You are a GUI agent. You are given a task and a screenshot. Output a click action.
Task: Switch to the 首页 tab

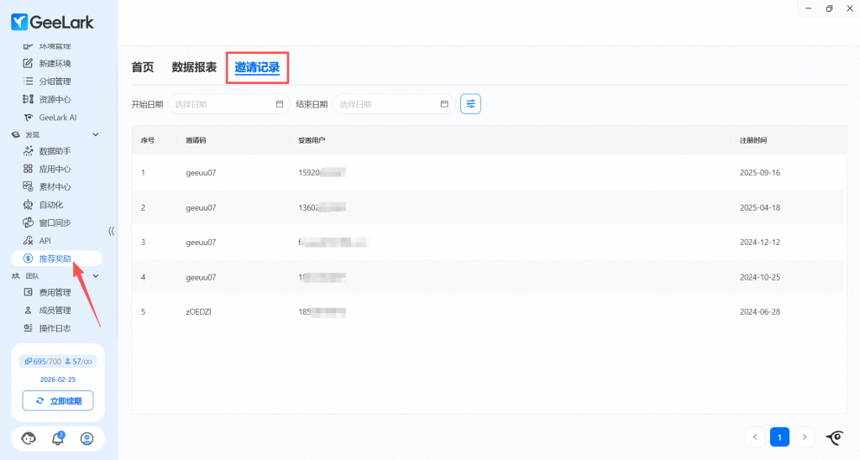pyautogui.click(x=143, y=67)
